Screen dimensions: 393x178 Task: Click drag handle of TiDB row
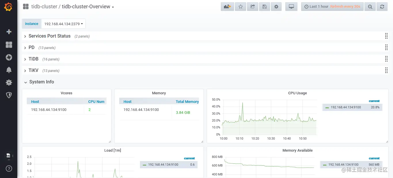(x=386, y=59)
